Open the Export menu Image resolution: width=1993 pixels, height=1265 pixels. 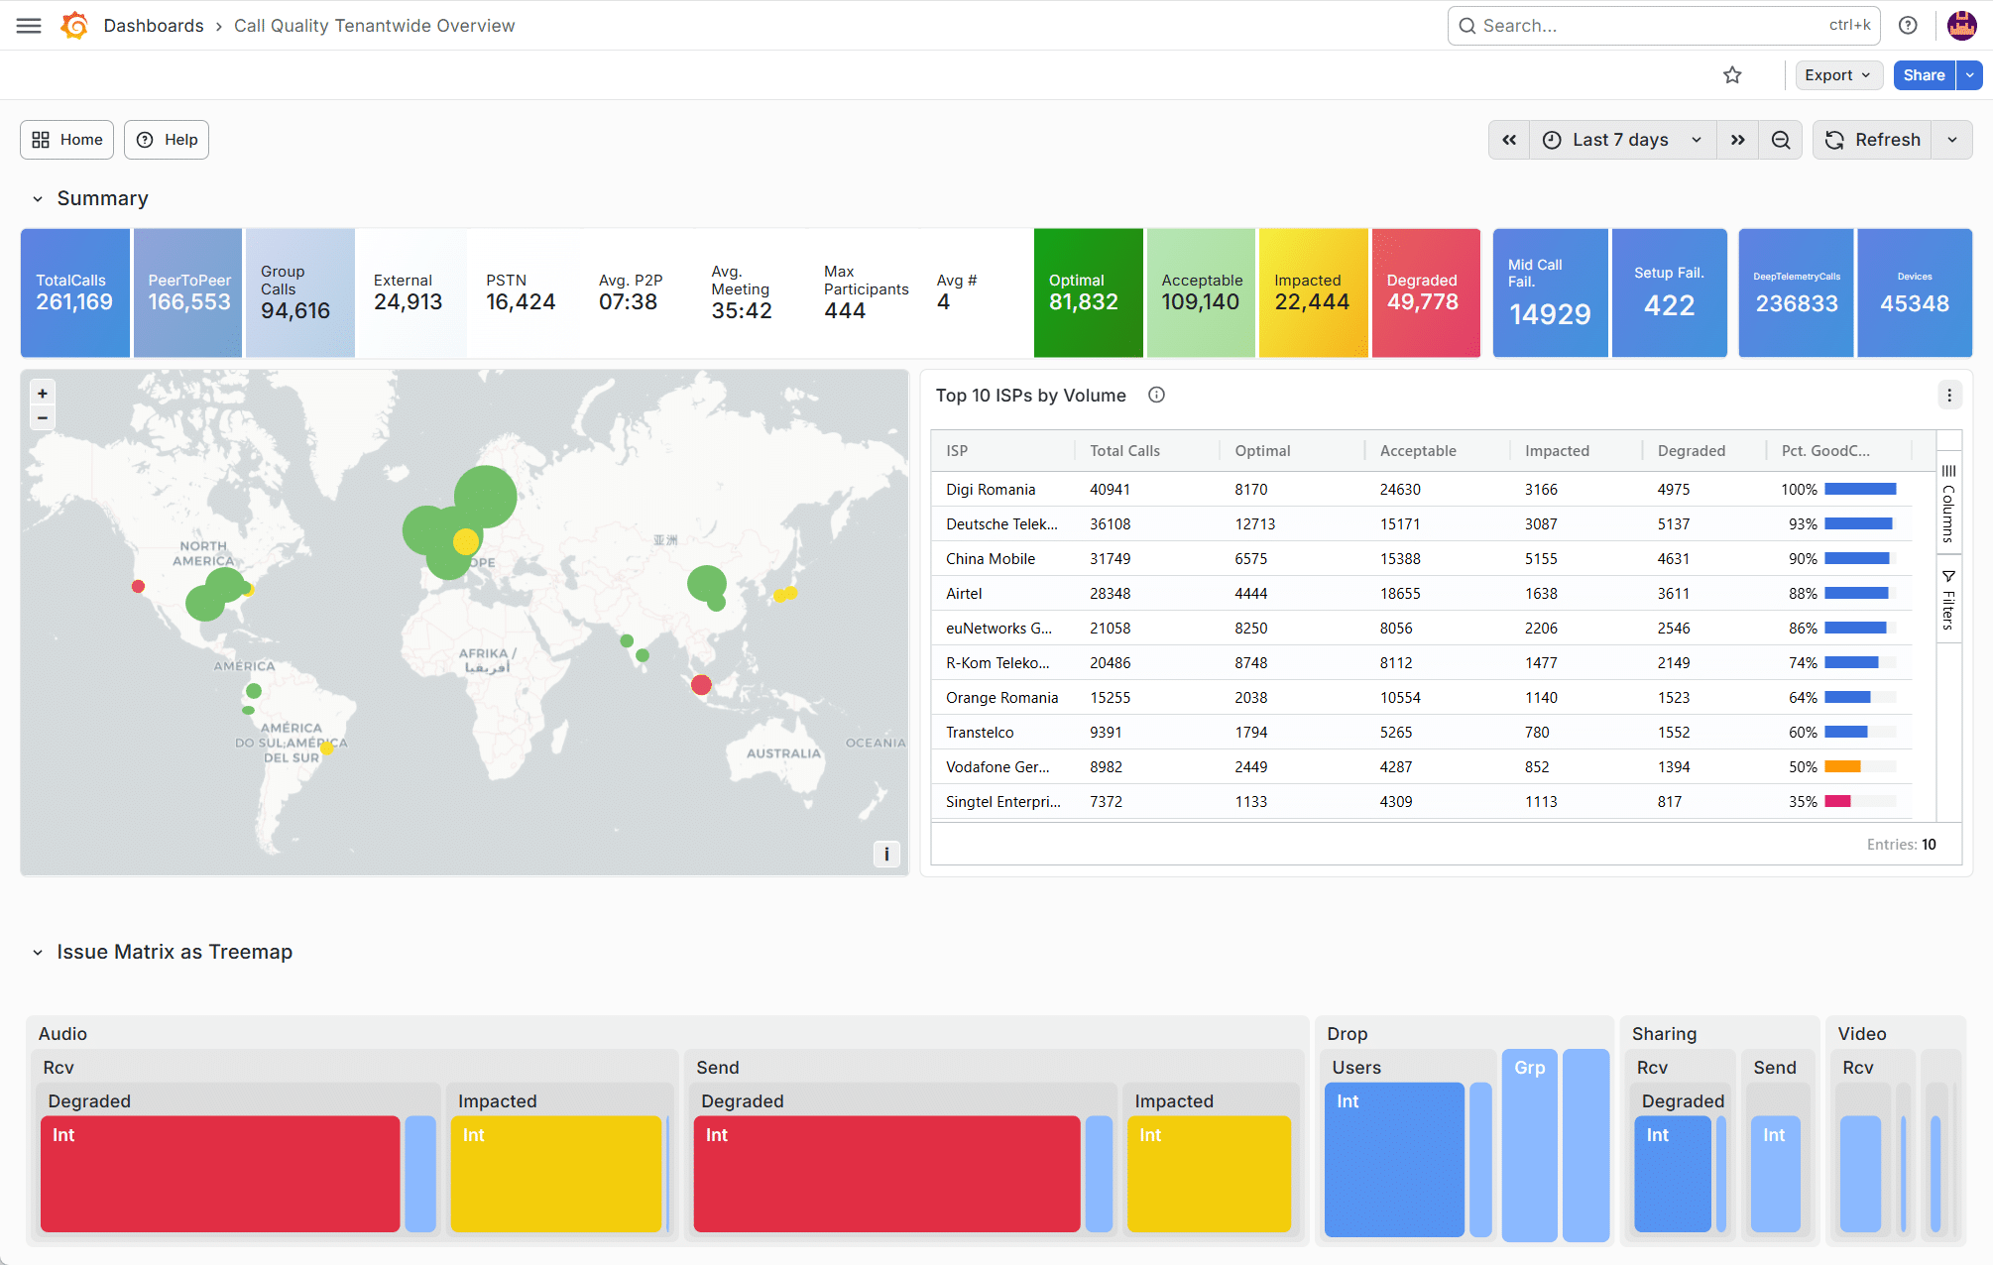coord(1838,75)
